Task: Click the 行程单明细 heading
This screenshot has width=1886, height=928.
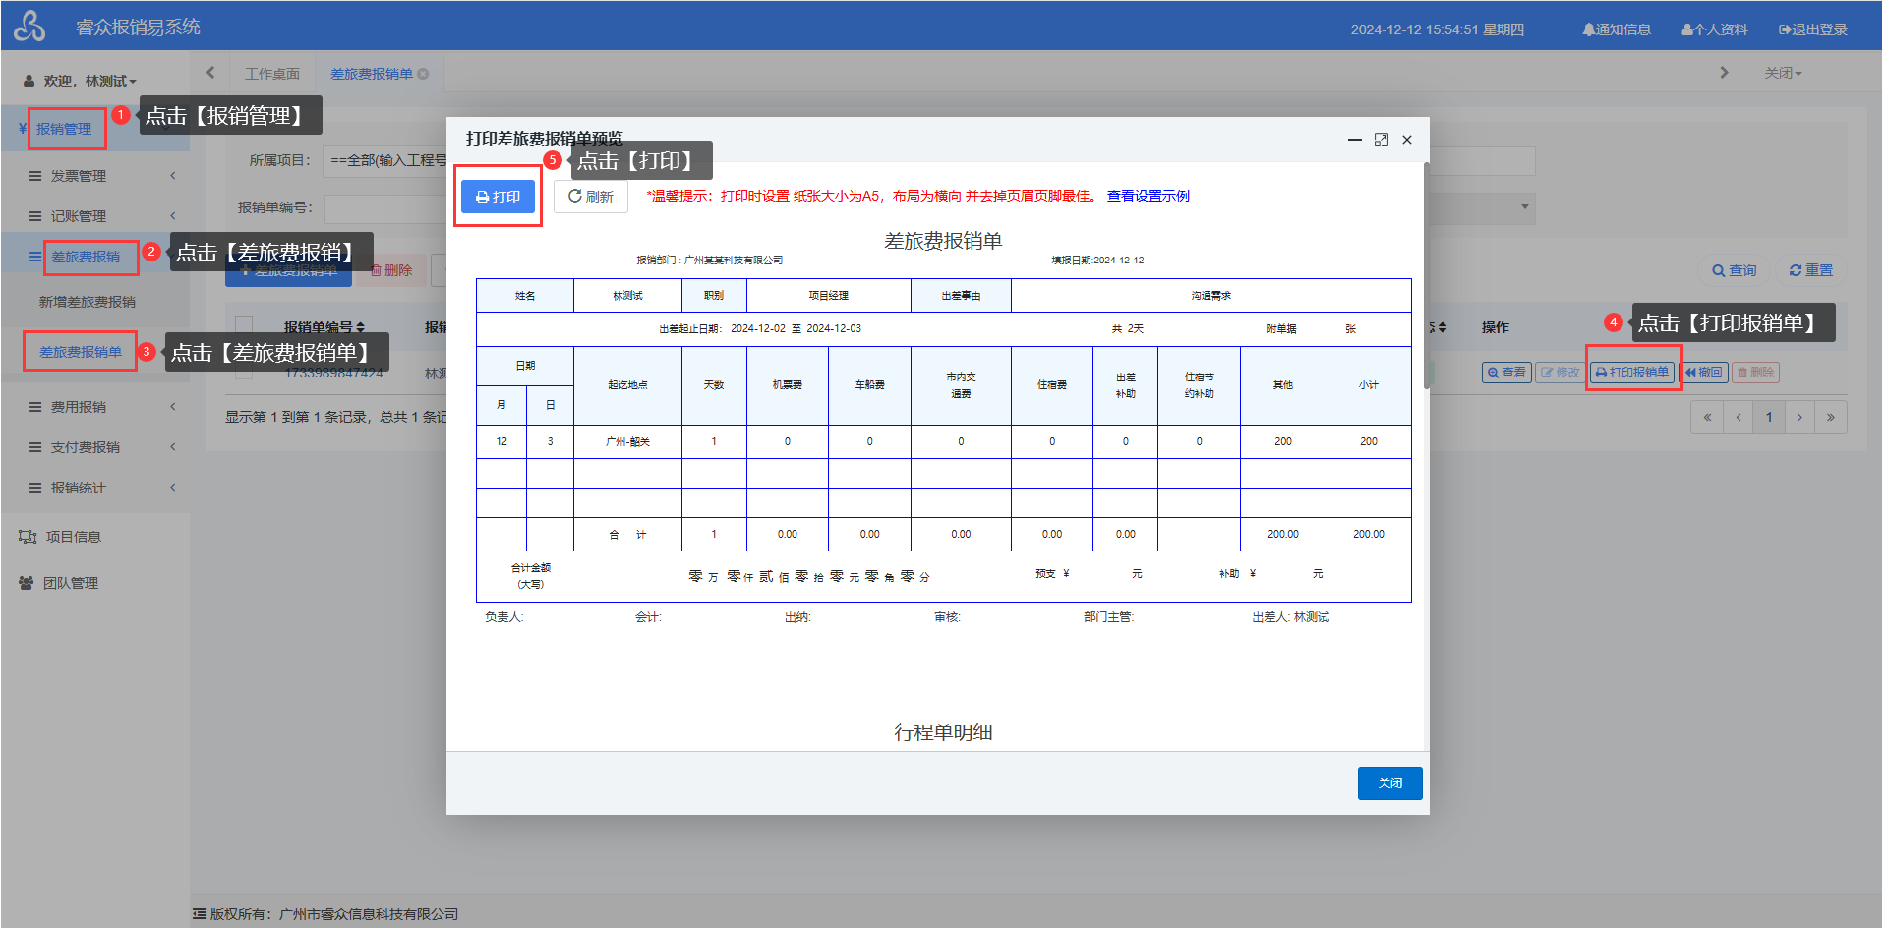Action: click(943, 732)
